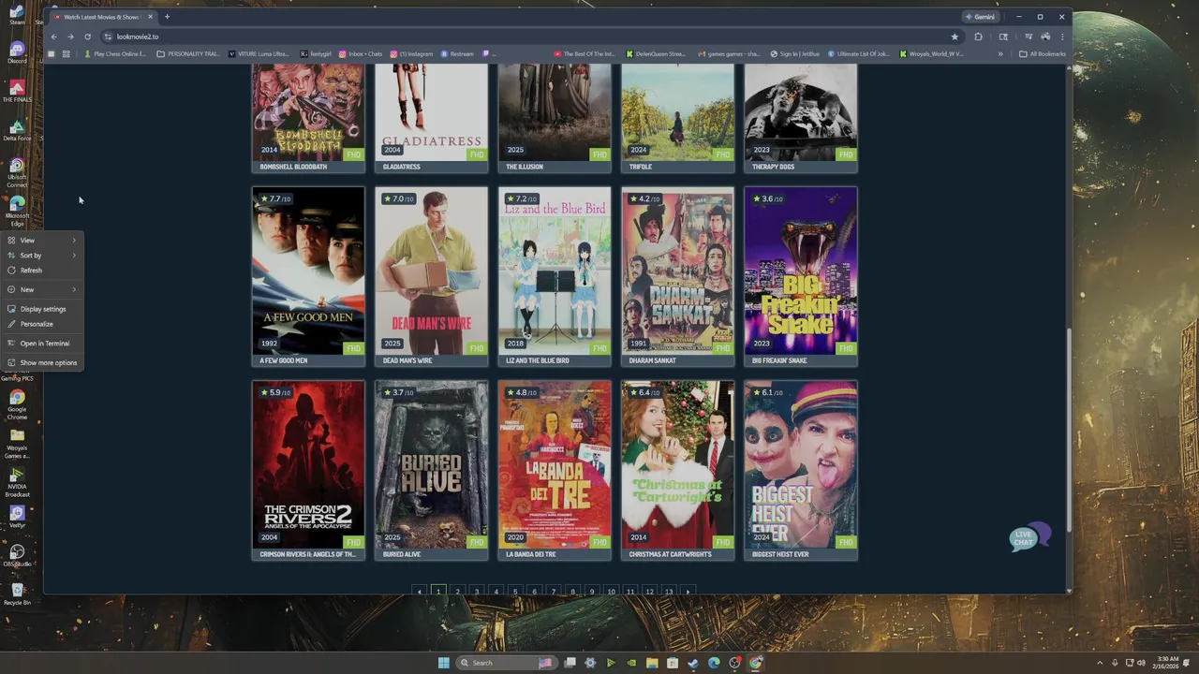
Task: Expand New submenu in context menu
Action: pyautogui.click(x=42, y=289)
